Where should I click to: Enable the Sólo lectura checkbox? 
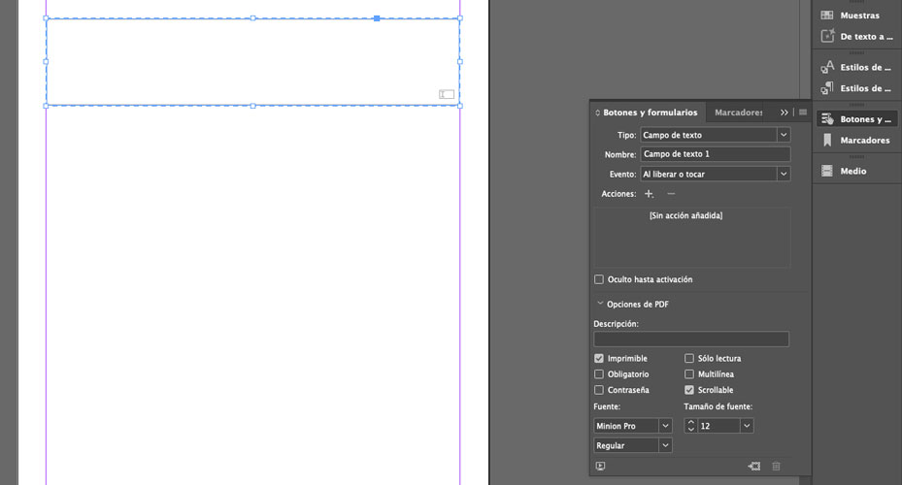click(689, 359)
